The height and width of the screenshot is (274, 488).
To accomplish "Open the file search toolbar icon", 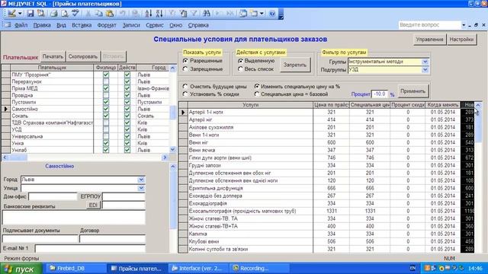I will click(40, 14).
